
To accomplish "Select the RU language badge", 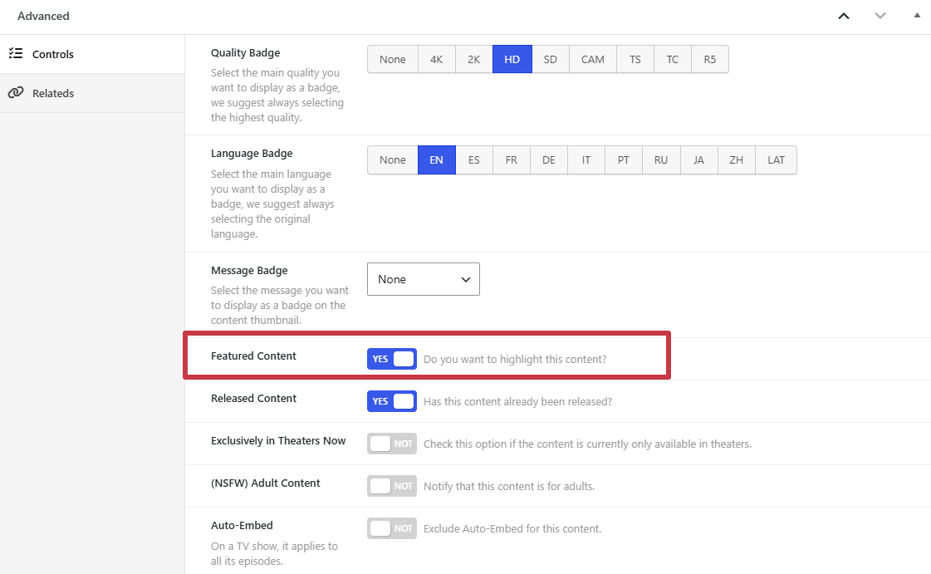I will (661, 160).
